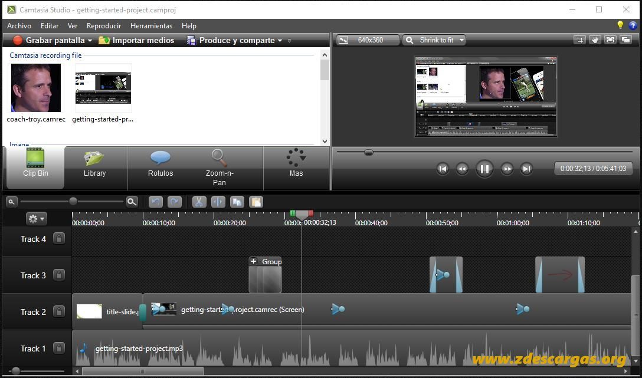This screenshot has height=378, width=642.
Task: Select the pan hand tool in preview
Action: point(595,40)
